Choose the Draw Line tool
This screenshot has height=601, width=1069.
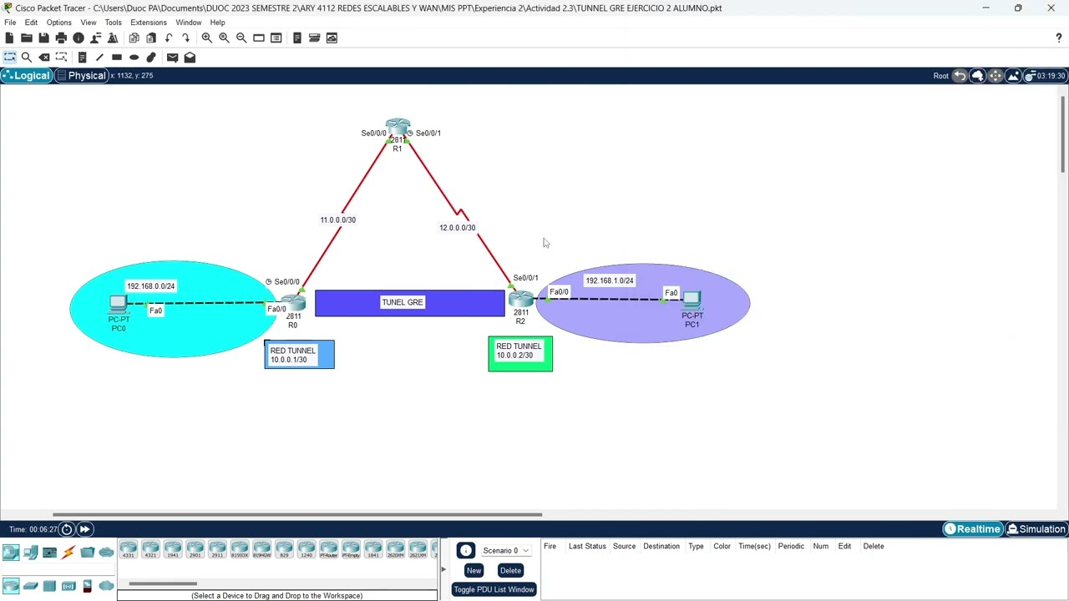(x=99, y=57)
